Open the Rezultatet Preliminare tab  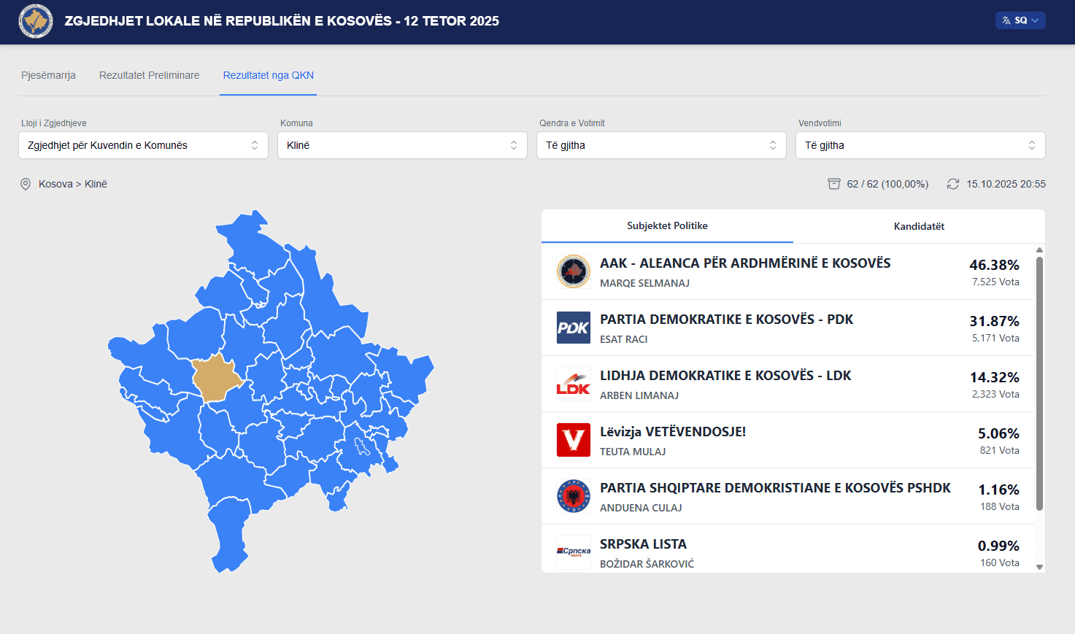click(150, 75)
